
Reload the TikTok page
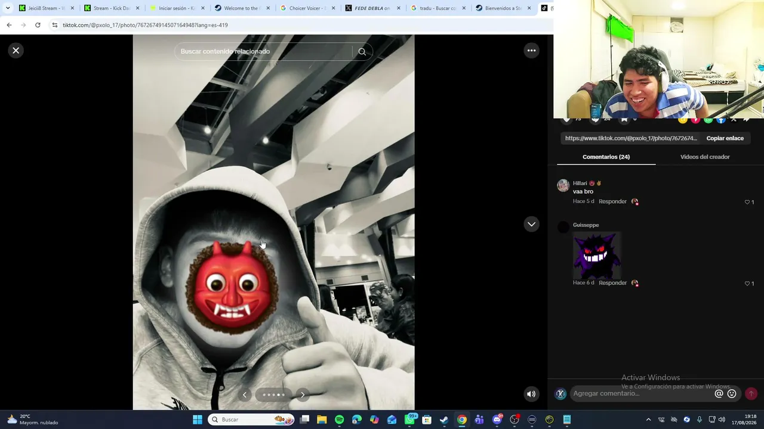pyautogui.click(x=38, y=25)
